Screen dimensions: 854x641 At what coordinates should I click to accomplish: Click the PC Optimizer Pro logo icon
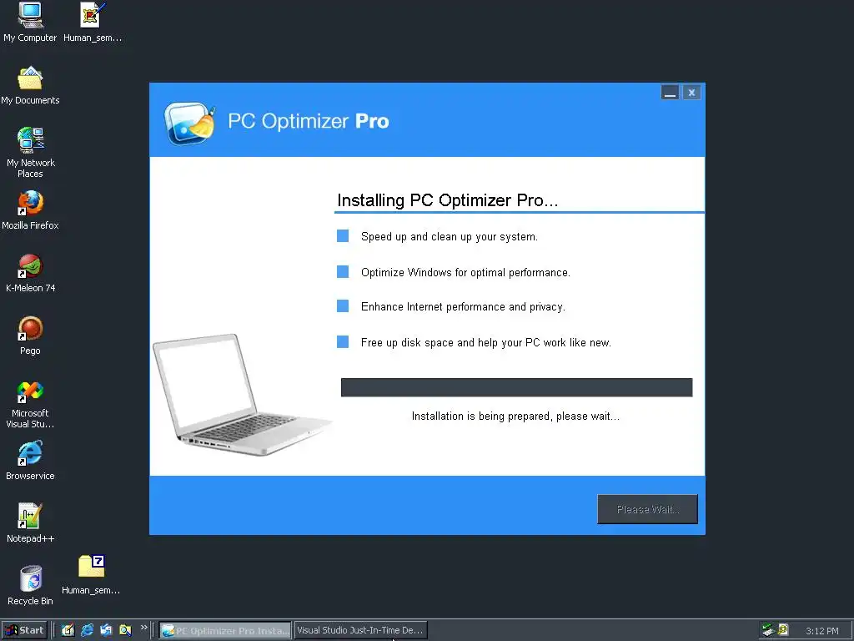click(x=189, y=123)
